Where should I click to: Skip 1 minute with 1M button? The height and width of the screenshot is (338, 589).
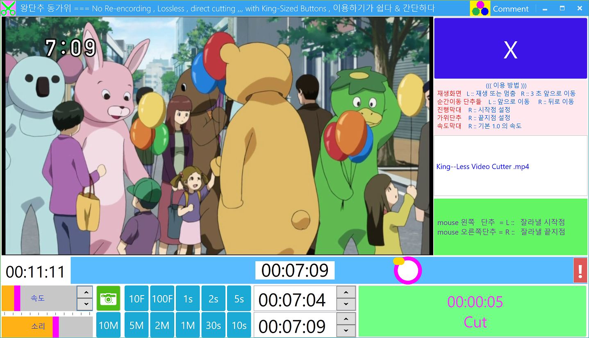point(188,325)
